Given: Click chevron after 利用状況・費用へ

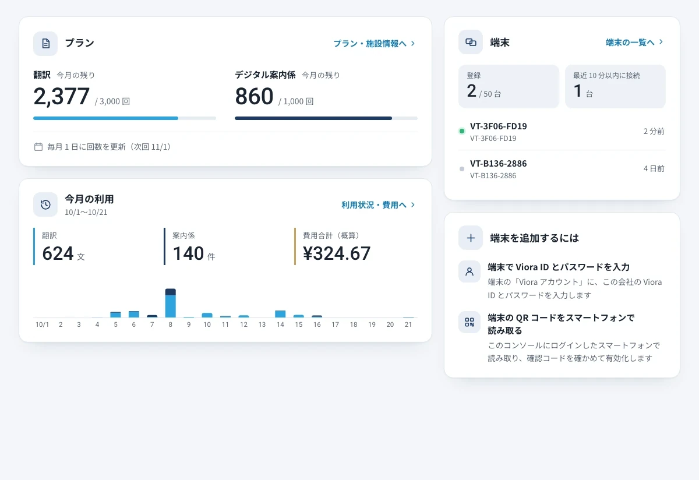Looking at the screenshot, I should (413, 205).
